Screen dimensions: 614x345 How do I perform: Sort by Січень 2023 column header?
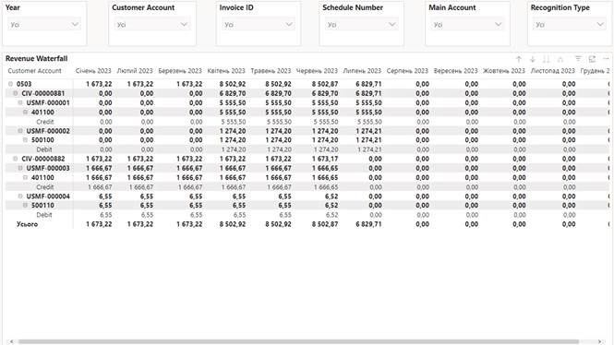pos(93,71)
